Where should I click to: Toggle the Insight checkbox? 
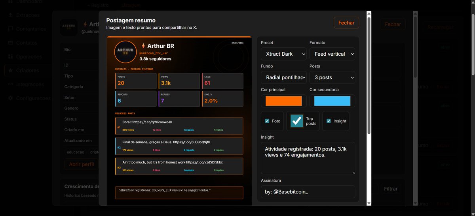[329, 121]
